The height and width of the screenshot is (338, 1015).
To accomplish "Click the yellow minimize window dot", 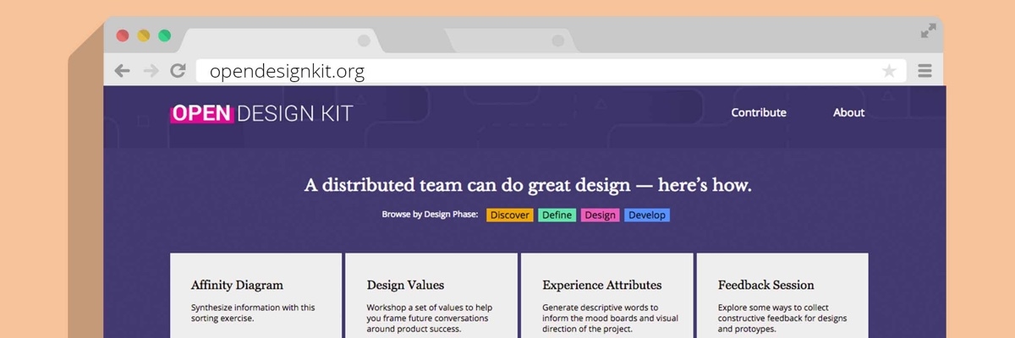I will pos(144,35).
